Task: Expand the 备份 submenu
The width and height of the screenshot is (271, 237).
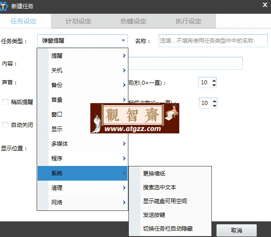Action: [83, 85]
